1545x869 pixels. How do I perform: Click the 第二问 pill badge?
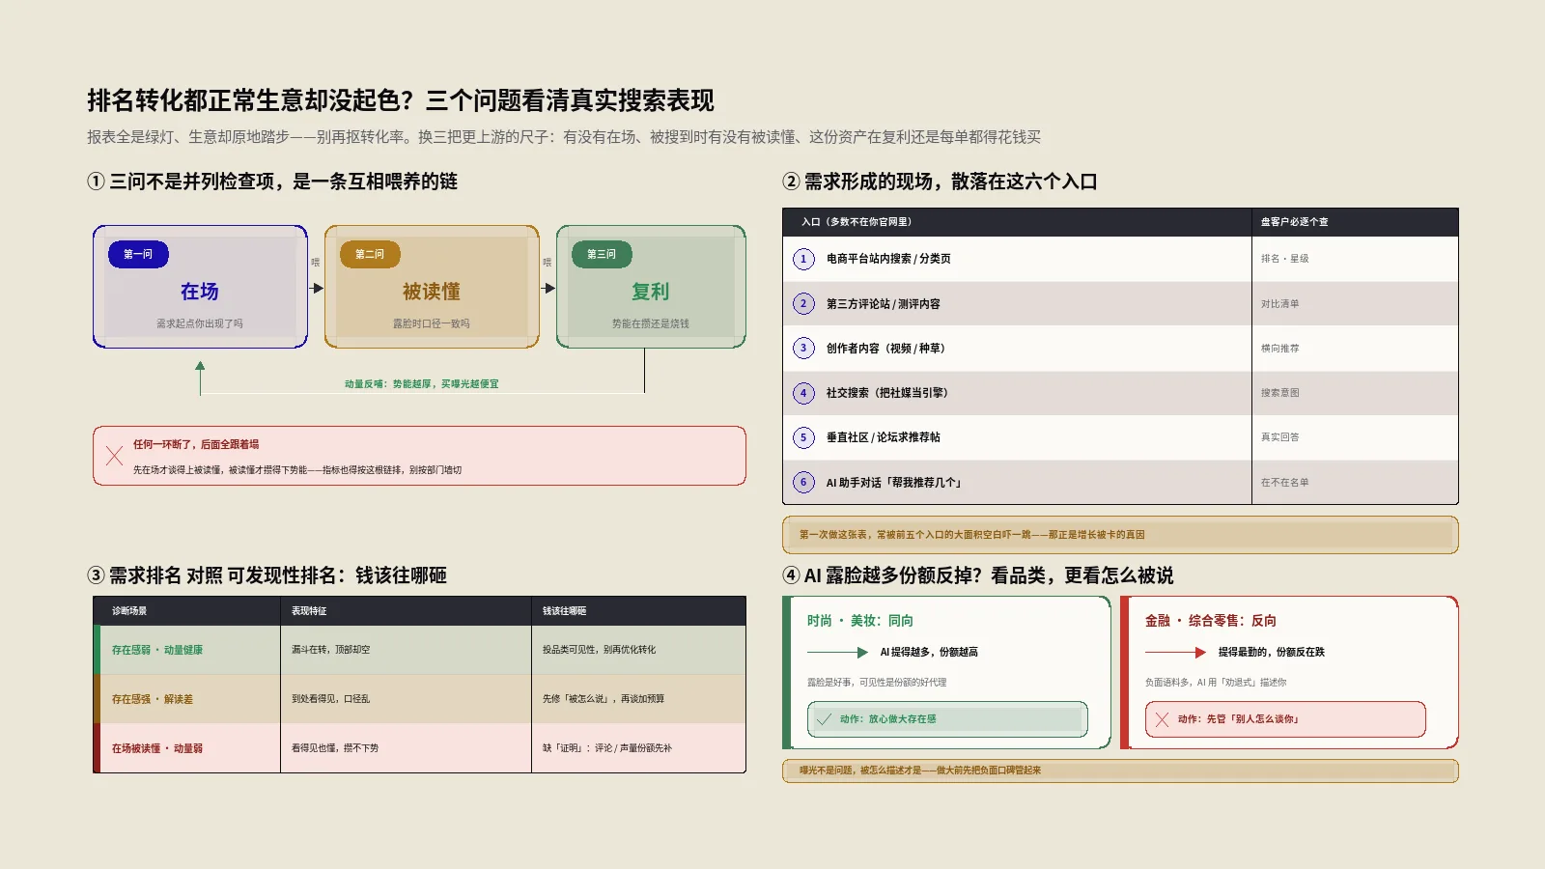point(370,254)
